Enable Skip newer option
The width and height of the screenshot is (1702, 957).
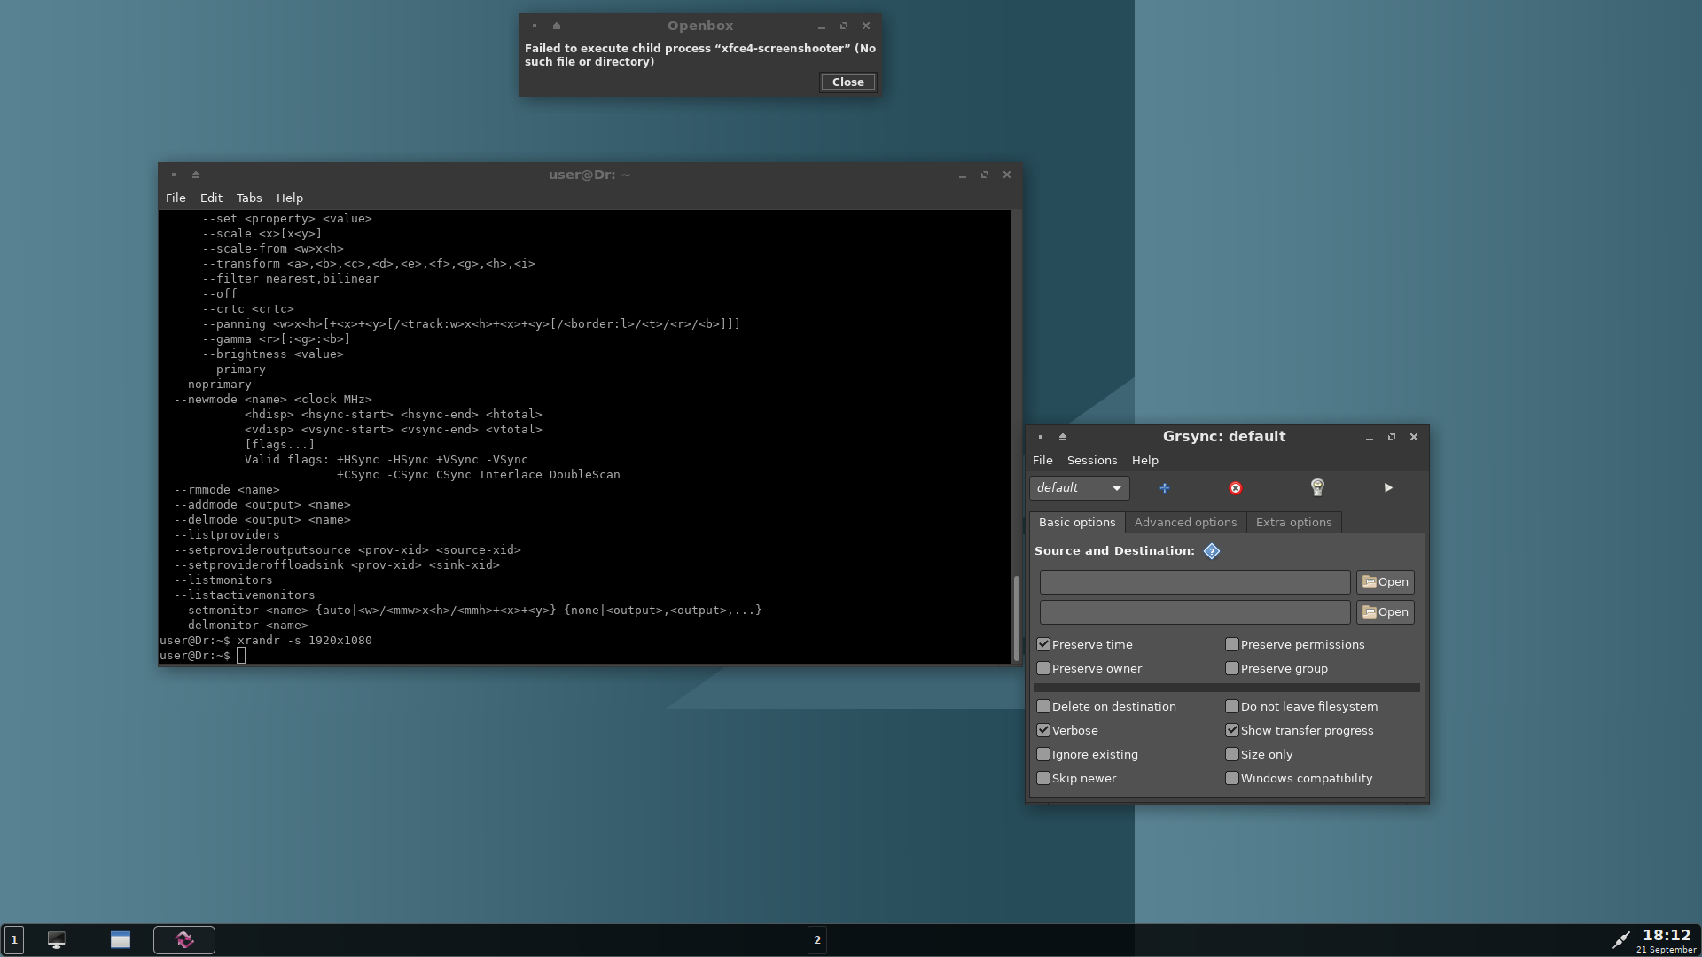pyautogui.click(x=1043, y=778)
